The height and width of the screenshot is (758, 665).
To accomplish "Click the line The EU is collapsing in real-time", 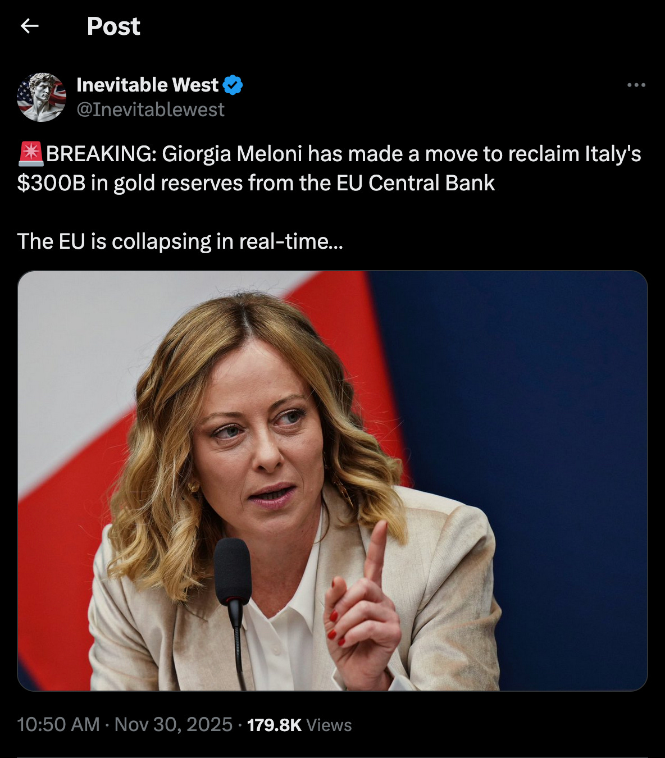I will 180,241.
